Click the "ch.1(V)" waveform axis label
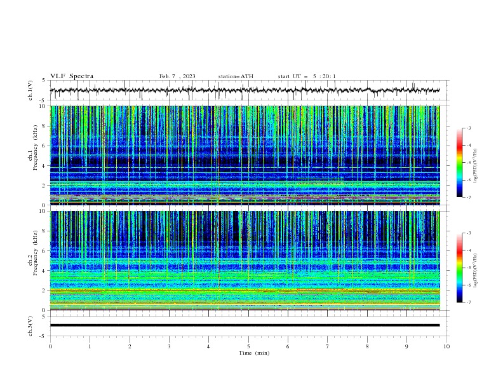Screen dimensions: 503x389 point(30,90)
